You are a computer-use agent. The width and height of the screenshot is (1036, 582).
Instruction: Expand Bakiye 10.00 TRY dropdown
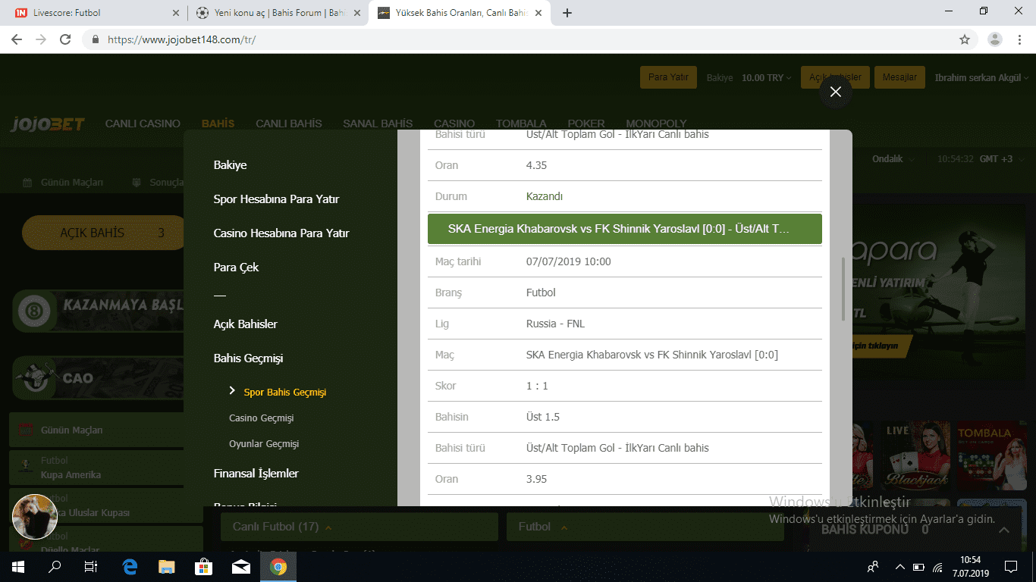tap(749, 78)
